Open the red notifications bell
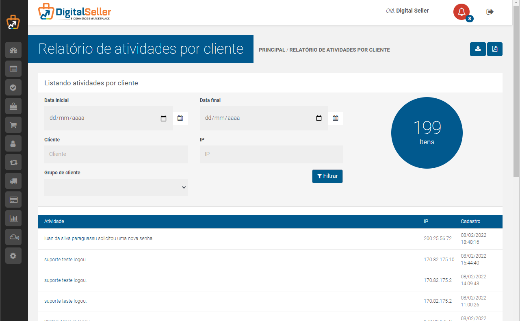 [461, 12]
